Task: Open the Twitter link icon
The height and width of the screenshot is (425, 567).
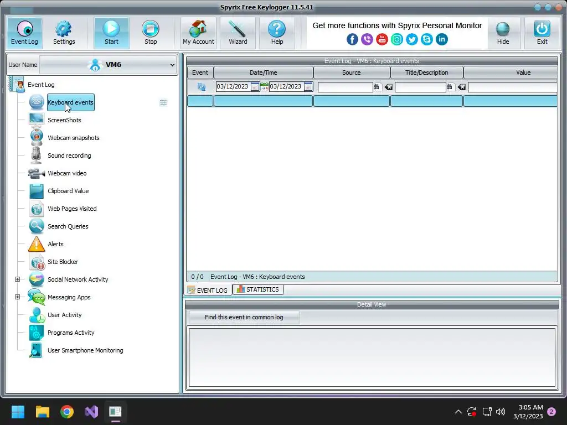Action: pyautogui.click(x=412, y=39)
